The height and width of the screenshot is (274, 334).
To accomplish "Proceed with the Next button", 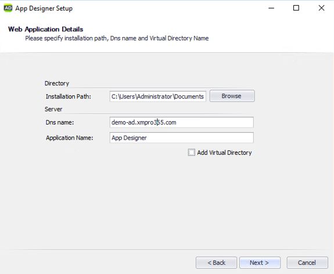I will (260, 263).
